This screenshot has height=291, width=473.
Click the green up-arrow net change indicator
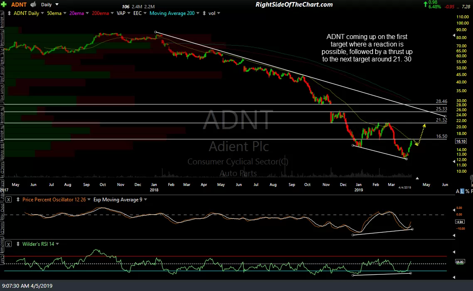click(x=426, y=4)
